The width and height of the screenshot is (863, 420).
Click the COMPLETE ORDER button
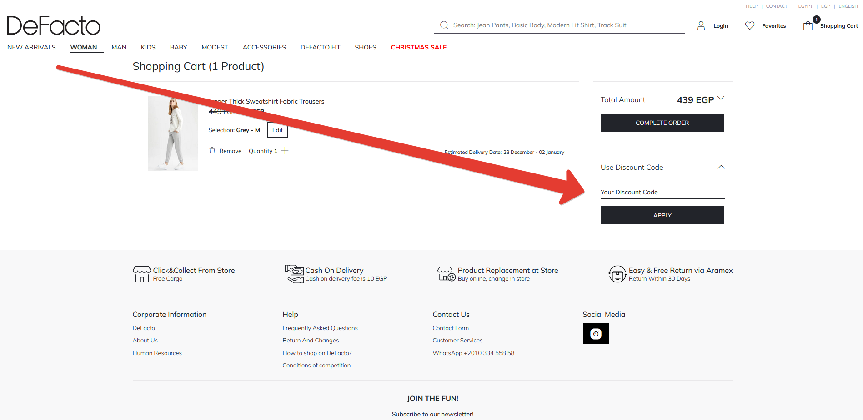[x=662, y=123]
